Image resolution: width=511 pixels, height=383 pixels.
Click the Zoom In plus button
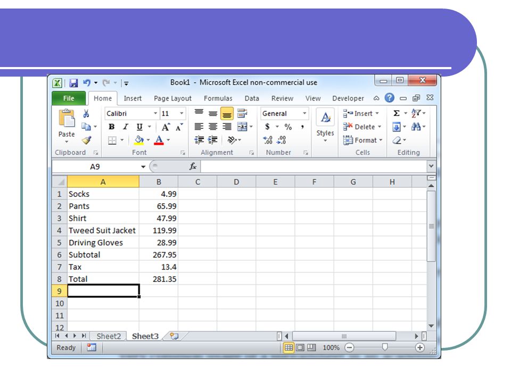[x=420, y=347]
